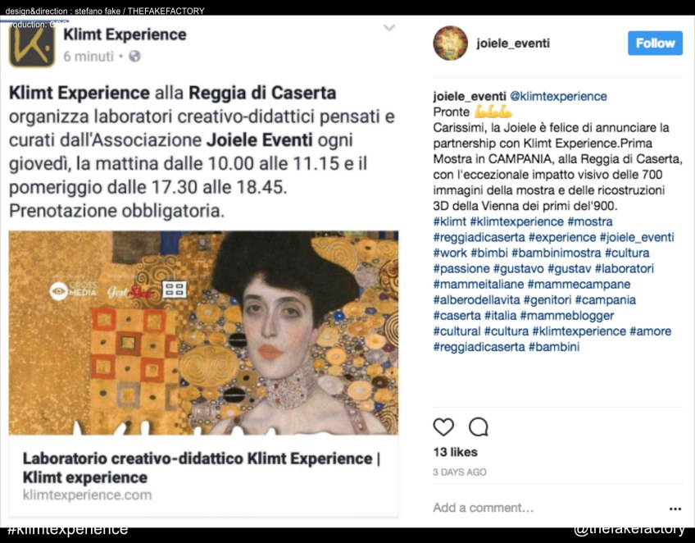Click the joiele_eventi username header
This screenshot has width=695, height=543.
click(513, 43)
